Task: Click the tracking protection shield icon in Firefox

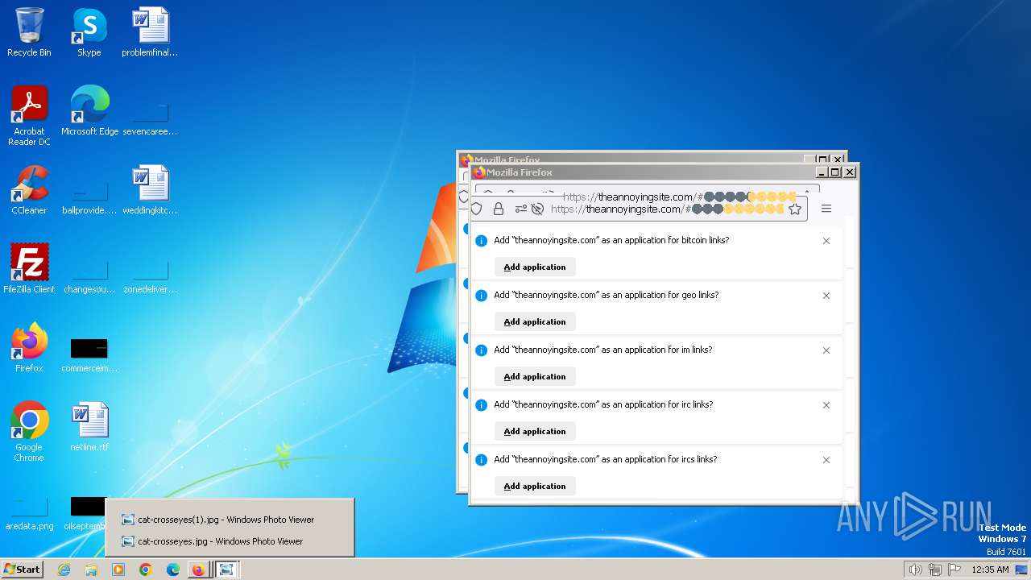Action: pyautogui.click(x=476, y=209)
